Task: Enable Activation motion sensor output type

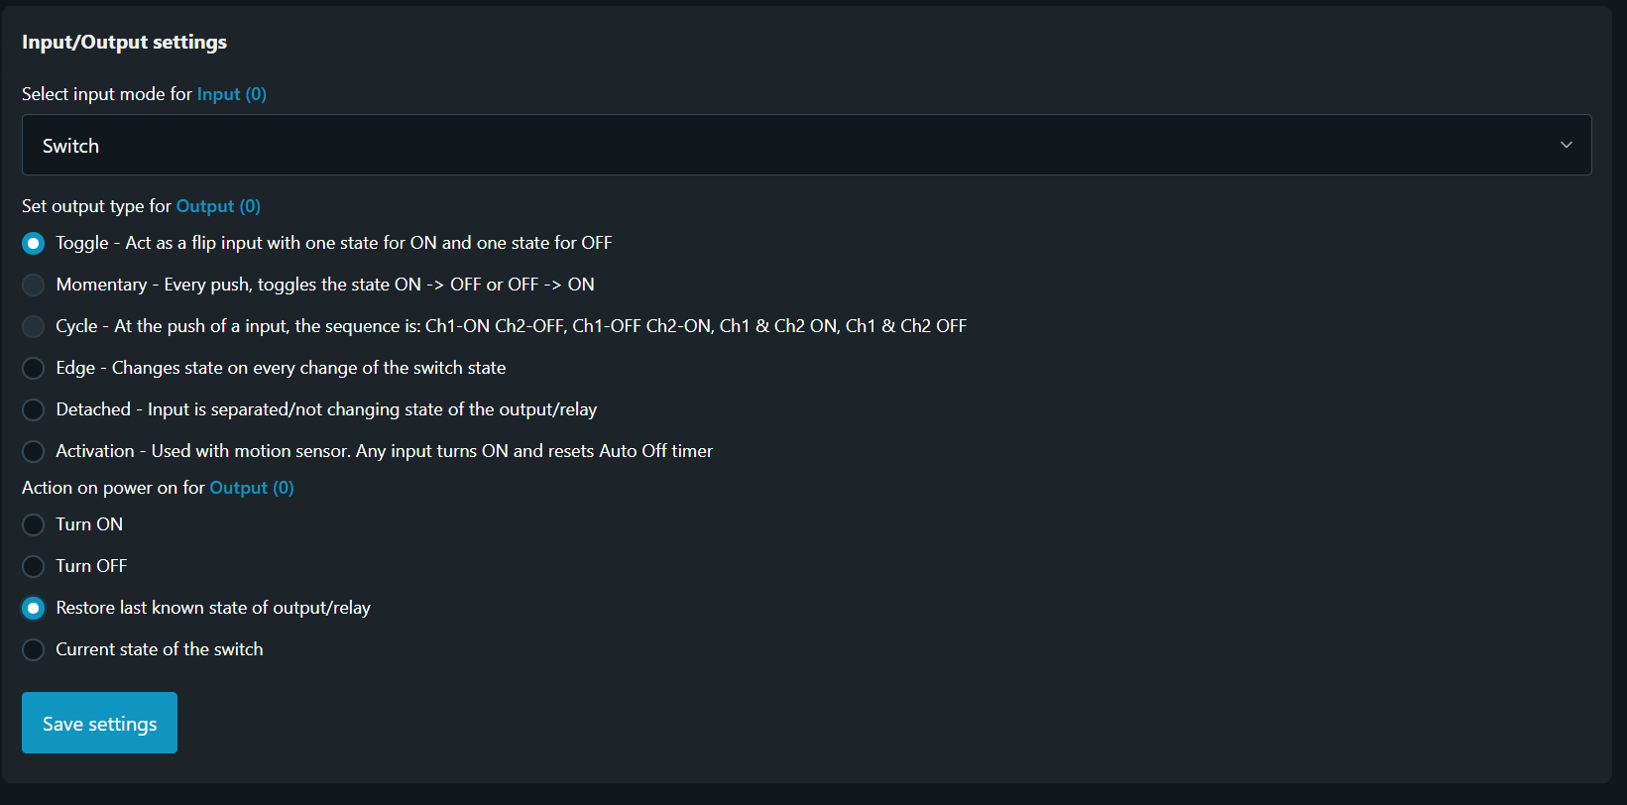Action: point(34,451)
